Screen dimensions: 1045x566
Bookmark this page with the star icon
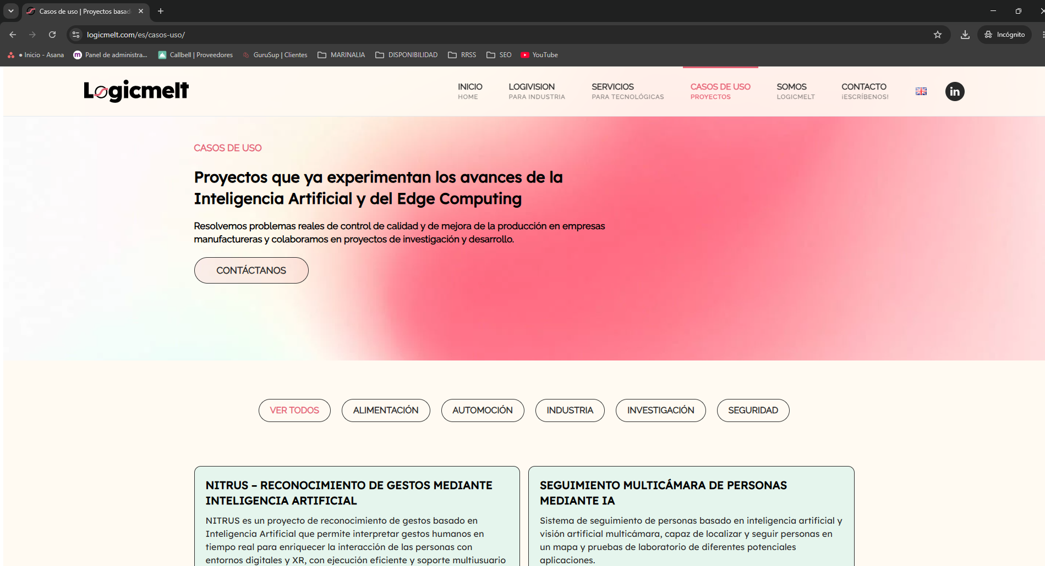(938, 35)
